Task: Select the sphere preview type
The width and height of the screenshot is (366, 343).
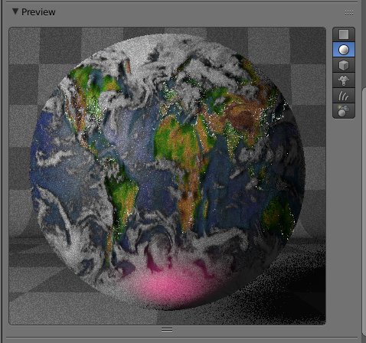Action: point(344,50)
